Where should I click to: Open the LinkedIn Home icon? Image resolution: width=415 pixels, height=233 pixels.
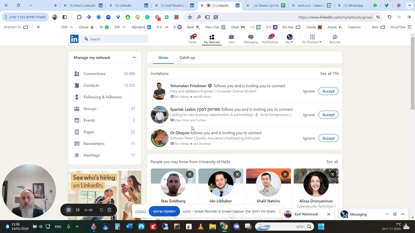point(192,39)
